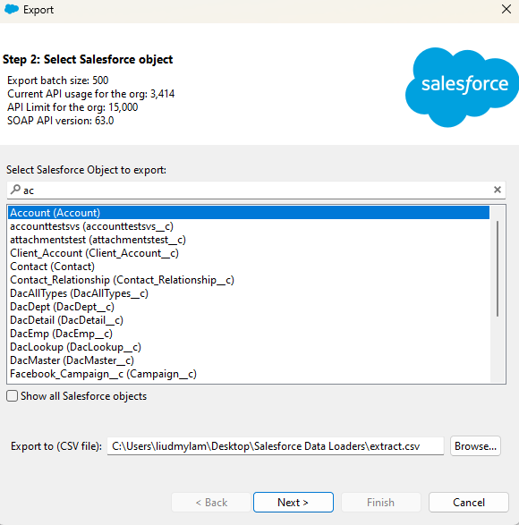Viewport: 519px width, 525px height.
Task: Click the Salesforce cloud icon in title bar
Action: click(12, 9)
